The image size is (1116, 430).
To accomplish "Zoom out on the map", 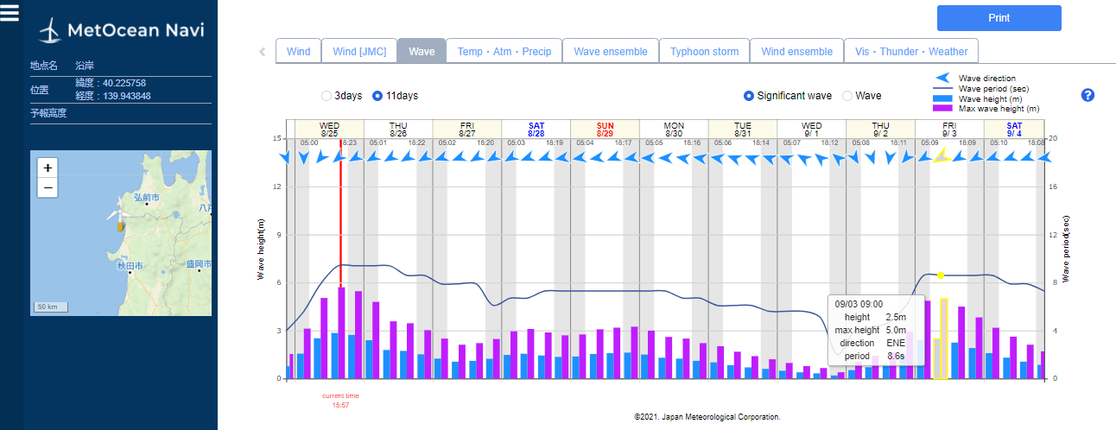I will coord(48,187).
